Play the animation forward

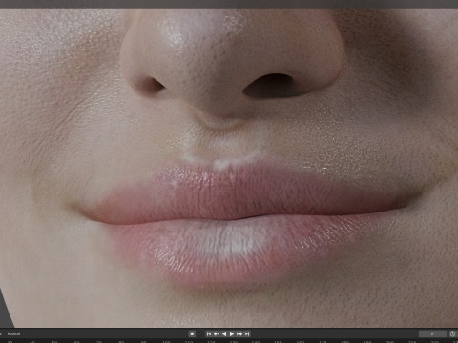coord(232,333)
